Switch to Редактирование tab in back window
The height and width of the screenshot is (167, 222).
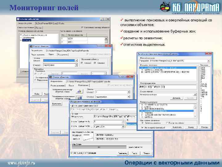coord(26,28)
